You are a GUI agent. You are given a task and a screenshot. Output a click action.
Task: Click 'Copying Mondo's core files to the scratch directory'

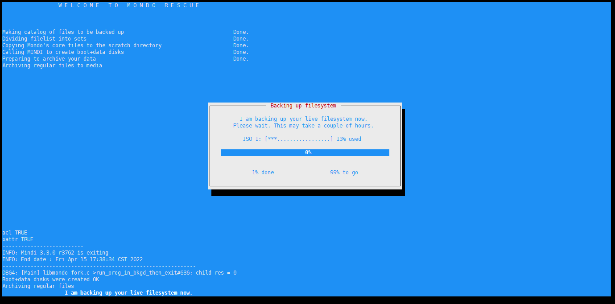[82, 45]
